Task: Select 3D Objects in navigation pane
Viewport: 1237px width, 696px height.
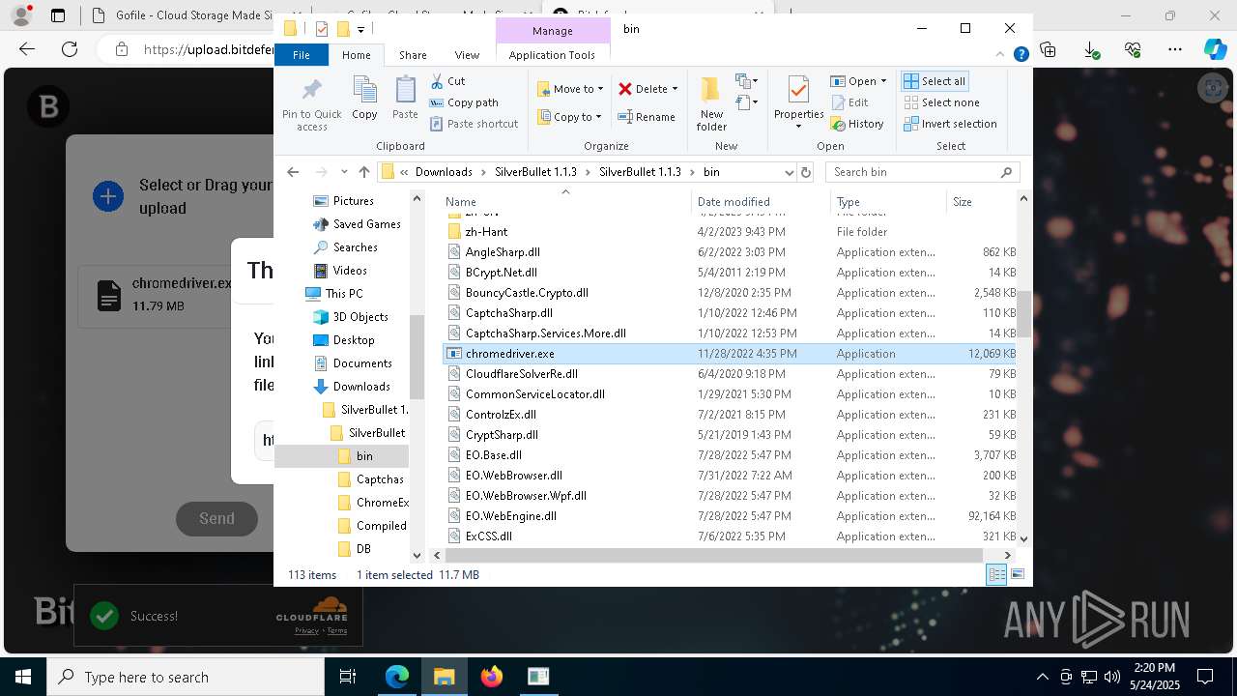Action: click(x=360, y=317)
